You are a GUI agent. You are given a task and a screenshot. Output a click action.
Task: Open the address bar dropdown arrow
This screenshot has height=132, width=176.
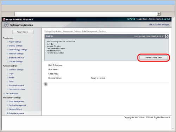(x=159, y=14)
